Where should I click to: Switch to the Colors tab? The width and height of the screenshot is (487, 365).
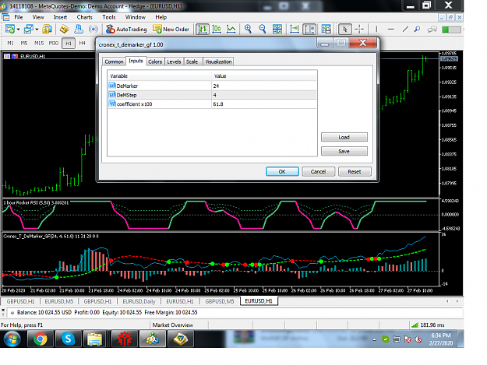click(155, 61)
